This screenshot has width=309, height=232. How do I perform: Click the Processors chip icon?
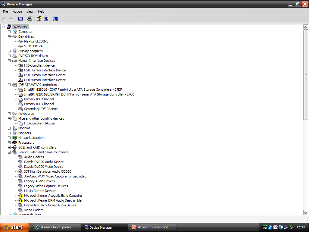click(x=15, y=143)
